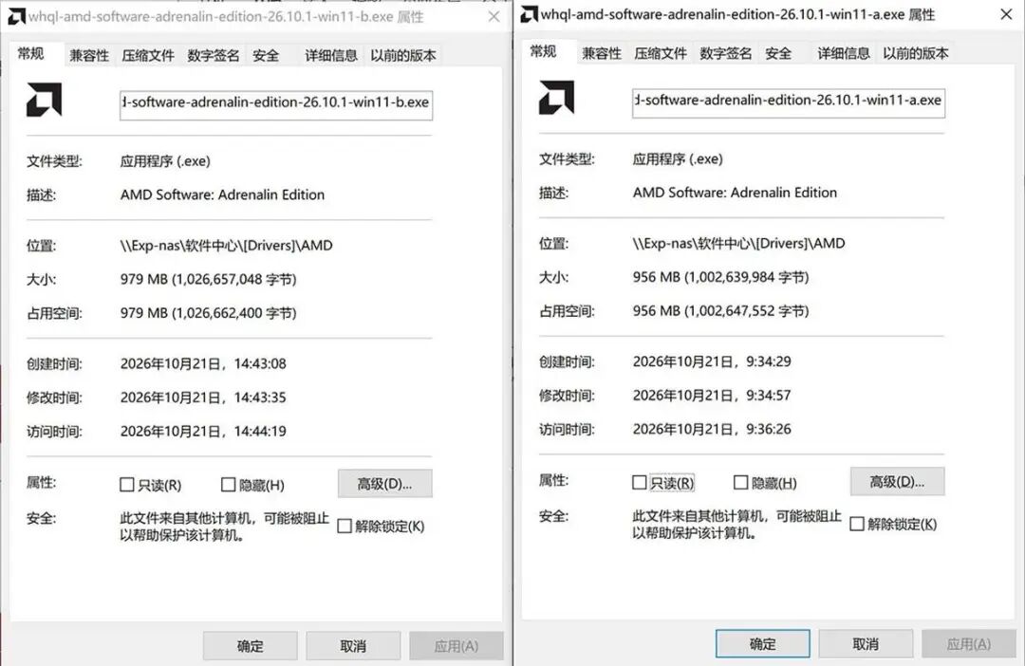Click size value 956 MB (1,002,639,984 字节)
The height and width of the screenshot is (666, 1025).
pyautogui.click(x=721, y=277)
